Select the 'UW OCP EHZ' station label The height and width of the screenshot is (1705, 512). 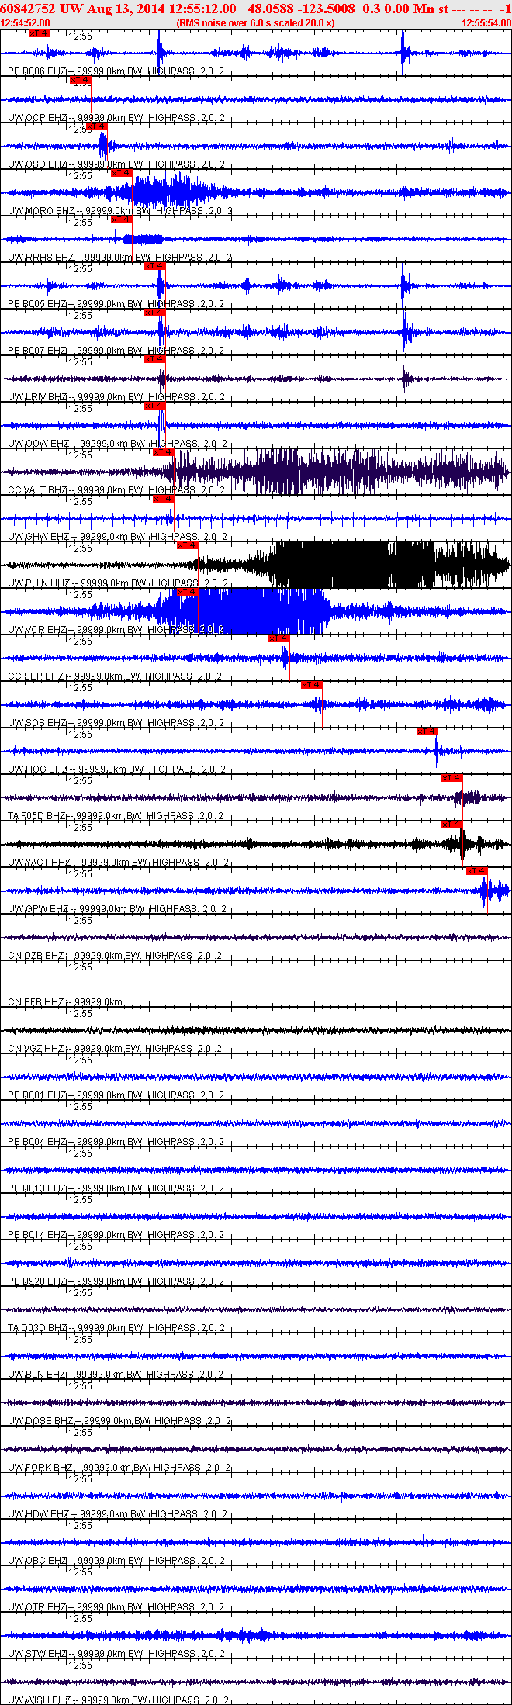(37, 118)
